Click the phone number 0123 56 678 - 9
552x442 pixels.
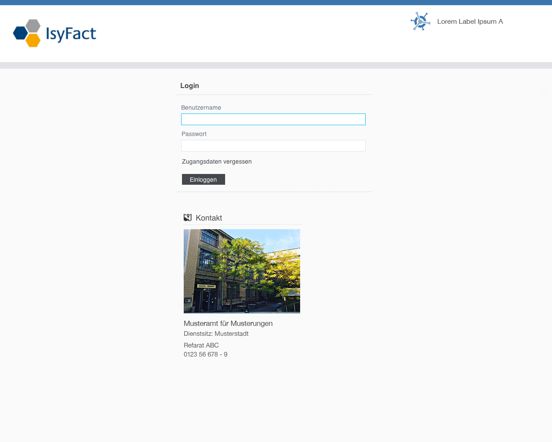[205, 354]
